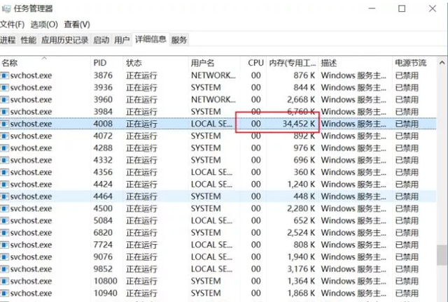
Task: Click the vertical scrollbar thumb
Action: point(442,254)
